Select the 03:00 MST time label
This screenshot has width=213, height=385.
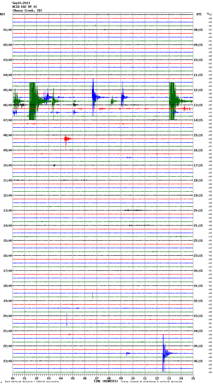(x=8, y=60)
